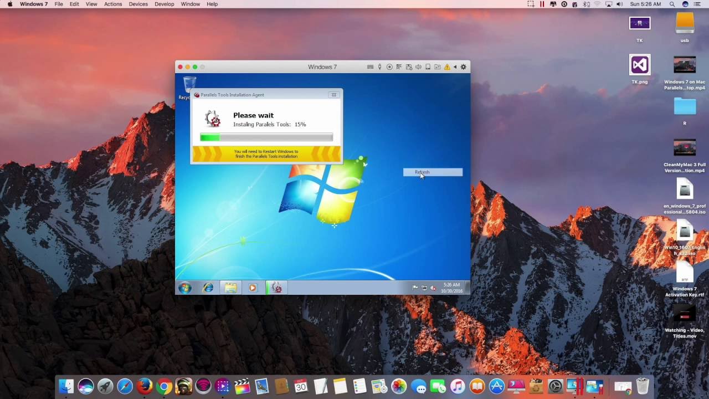Open Windows Media Player on the taskbar
Viewport: 709px width, 399px height.
click(x=253, y=288)
